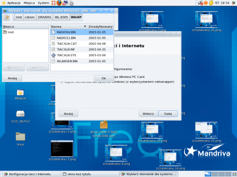Click Dalej in network wizard

pos(168,114)
